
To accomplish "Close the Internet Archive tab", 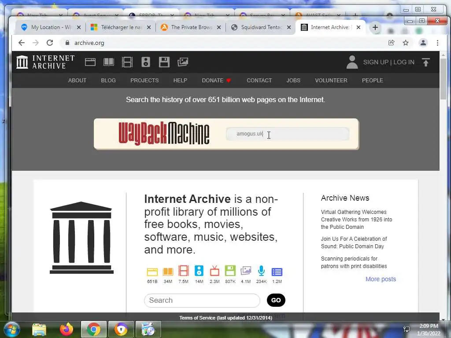I will pyautogui.click(x=359, y=27).
